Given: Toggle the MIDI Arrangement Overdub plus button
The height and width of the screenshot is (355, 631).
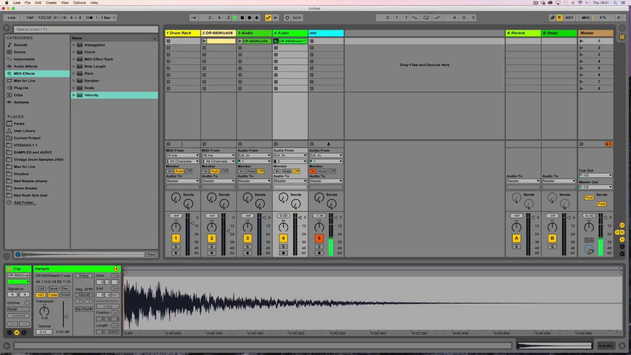Looking at the screenshot, I should 256,18.
